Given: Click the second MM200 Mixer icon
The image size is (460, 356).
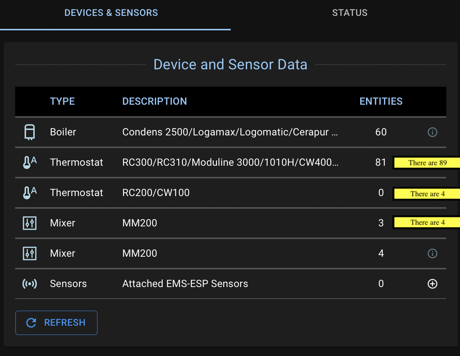Looking at the screenshot, I should pyautogui.click(x=29, y=253).
